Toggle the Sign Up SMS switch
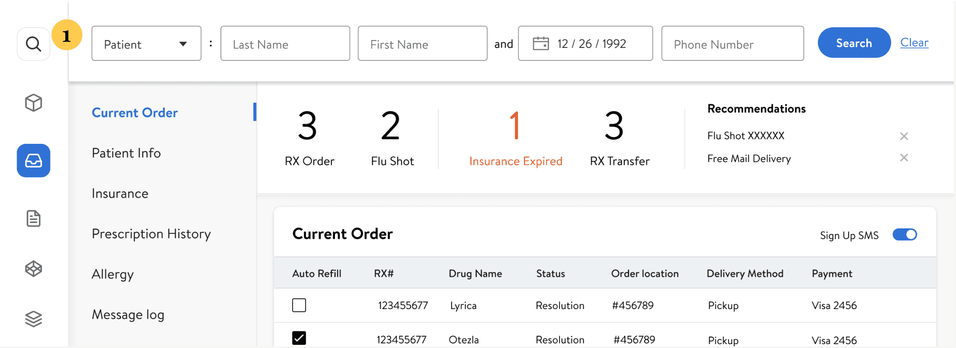 coord(905,235)
